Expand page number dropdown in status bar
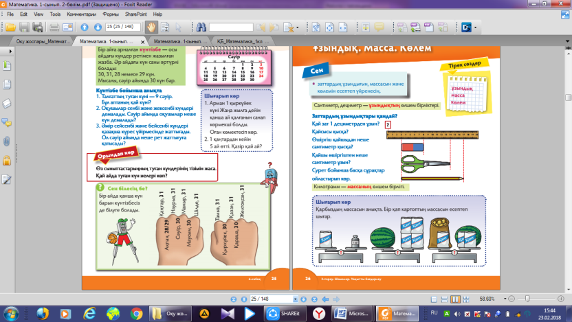The image size is (572, 322). click(x=295, y=299)
